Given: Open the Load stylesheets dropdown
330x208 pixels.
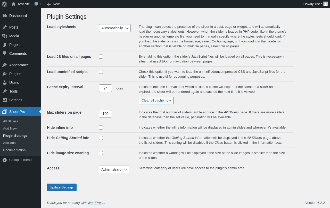Looking at the screenshot, I should [115, 28].
